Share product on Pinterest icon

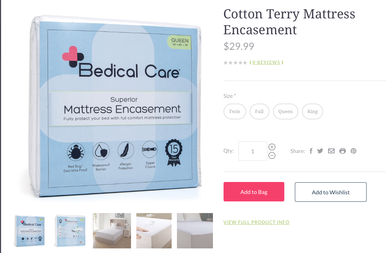click(x=354, y=151)
